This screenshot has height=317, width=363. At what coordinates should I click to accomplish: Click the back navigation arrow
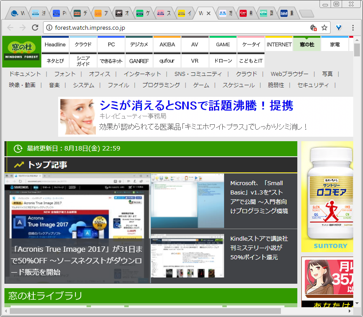(x=10, y=27)
